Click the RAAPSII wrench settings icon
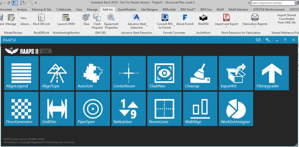Viewport: 299px width, 147px height. [268, 40]
